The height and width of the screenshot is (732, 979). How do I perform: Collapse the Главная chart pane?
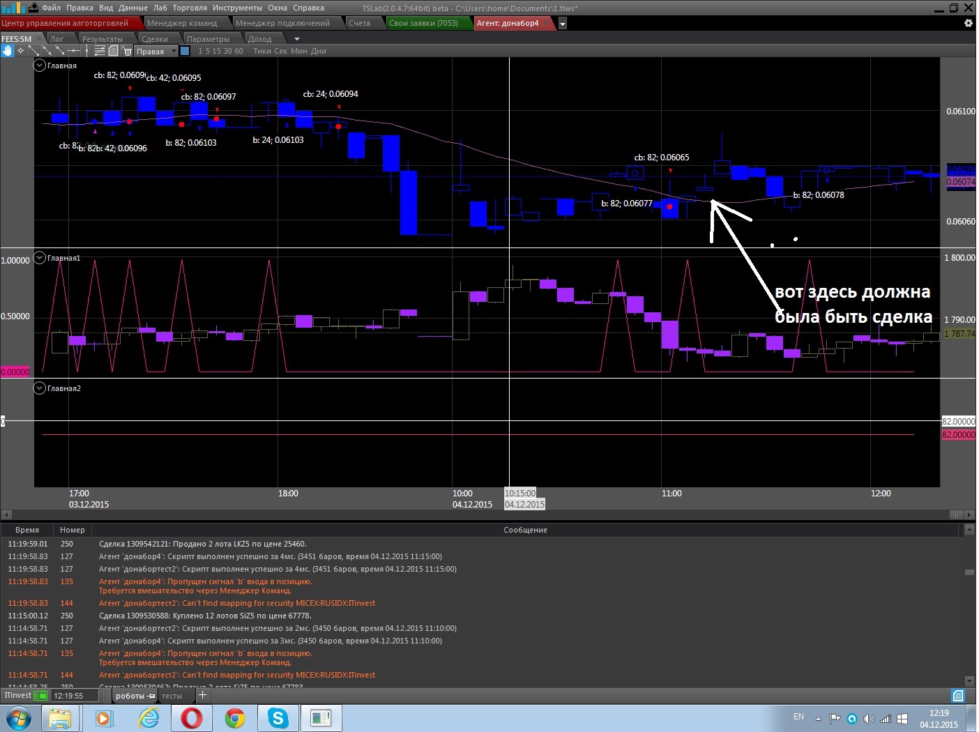click(x=40, y=66)
